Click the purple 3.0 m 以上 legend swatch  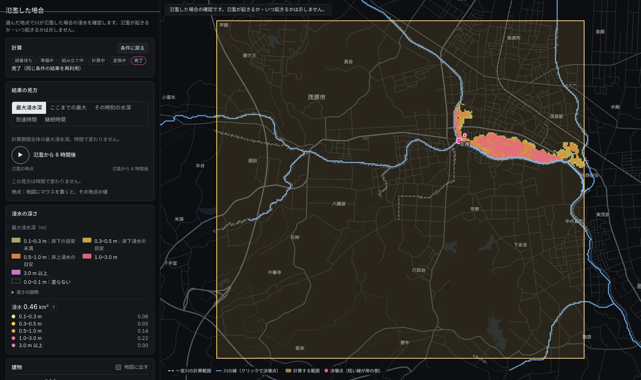16,272
